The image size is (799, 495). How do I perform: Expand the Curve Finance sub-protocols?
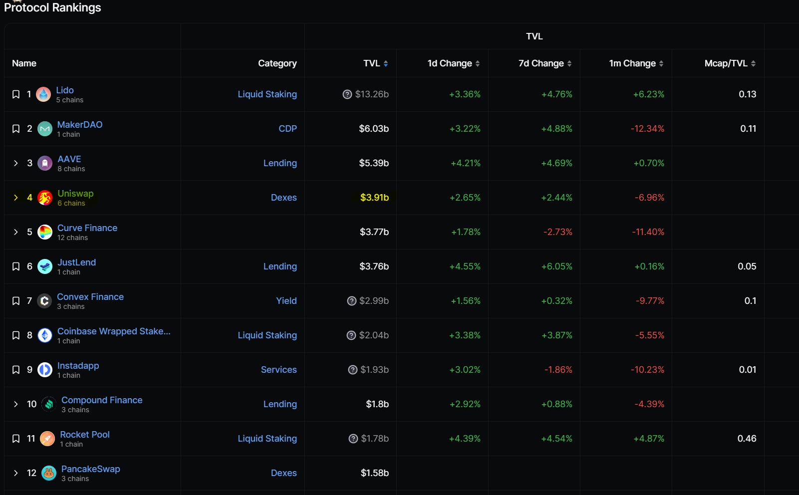pos(16,232)
